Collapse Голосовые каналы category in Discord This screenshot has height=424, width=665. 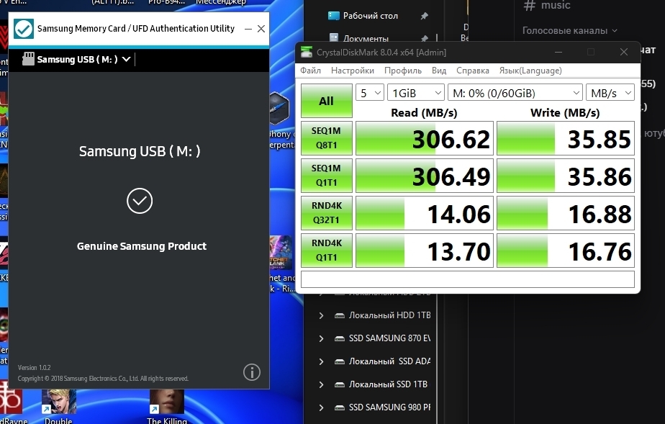[x=569, y=30]
